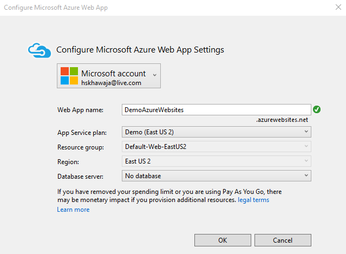Screen dimensions: 346x254
Task: Click the .azurewebsites.net suffix text
Action: (282, 120)
